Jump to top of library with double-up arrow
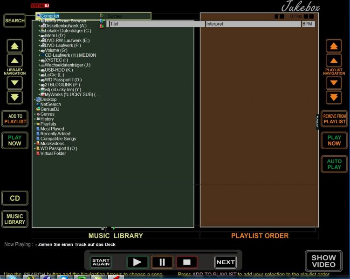The image size is (350, 279). click(x=15, y=46)
